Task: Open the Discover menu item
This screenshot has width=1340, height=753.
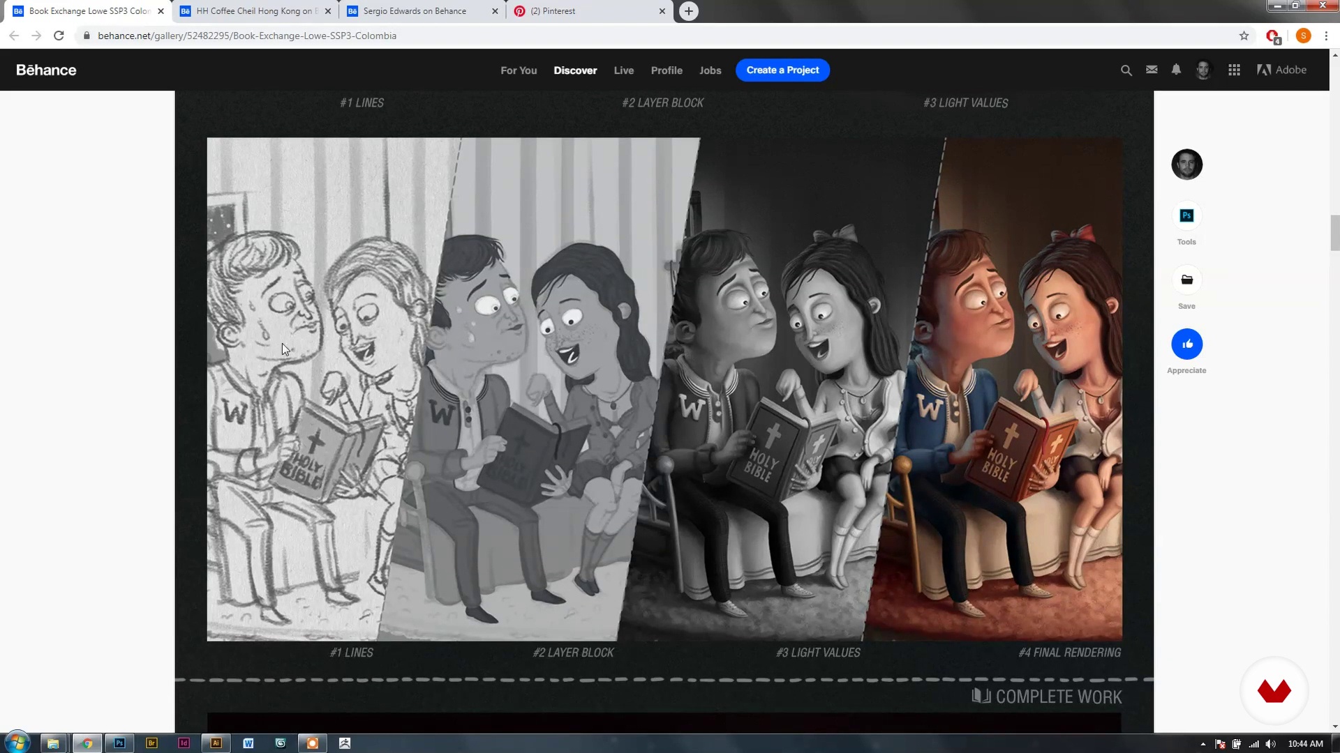Action: [x=575, y=70]
